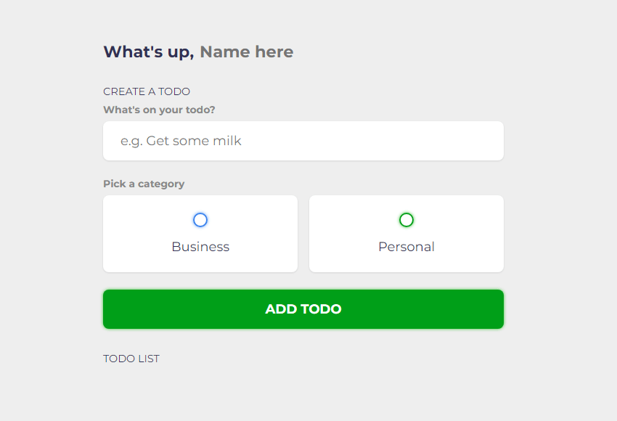Select the blue Business radio button
The height and width of the screenshot is (421, 617).
pyautogui.click(x=200, y=220)
